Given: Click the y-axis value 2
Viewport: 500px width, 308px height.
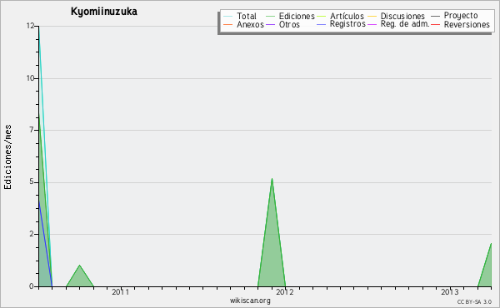Looking at the screenshot, I should pyautogui.click(x=32, y=234).
